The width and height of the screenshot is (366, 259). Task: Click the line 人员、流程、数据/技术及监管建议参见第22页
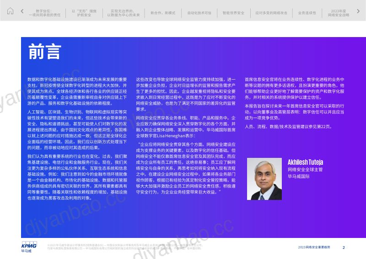click(289, 127)
